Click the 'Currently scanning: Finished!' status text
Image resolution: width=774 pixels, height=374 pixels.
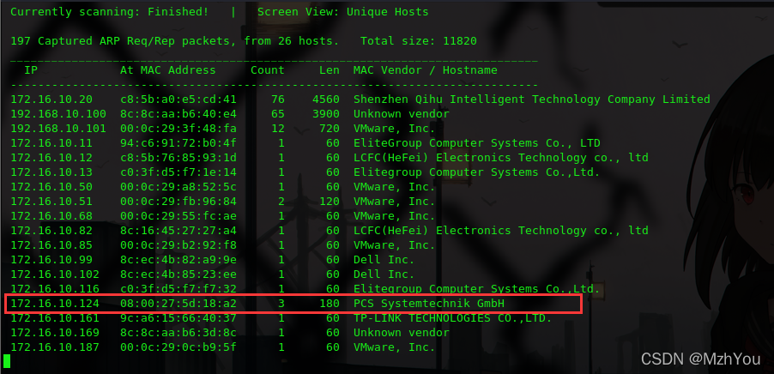click(109, 11)
